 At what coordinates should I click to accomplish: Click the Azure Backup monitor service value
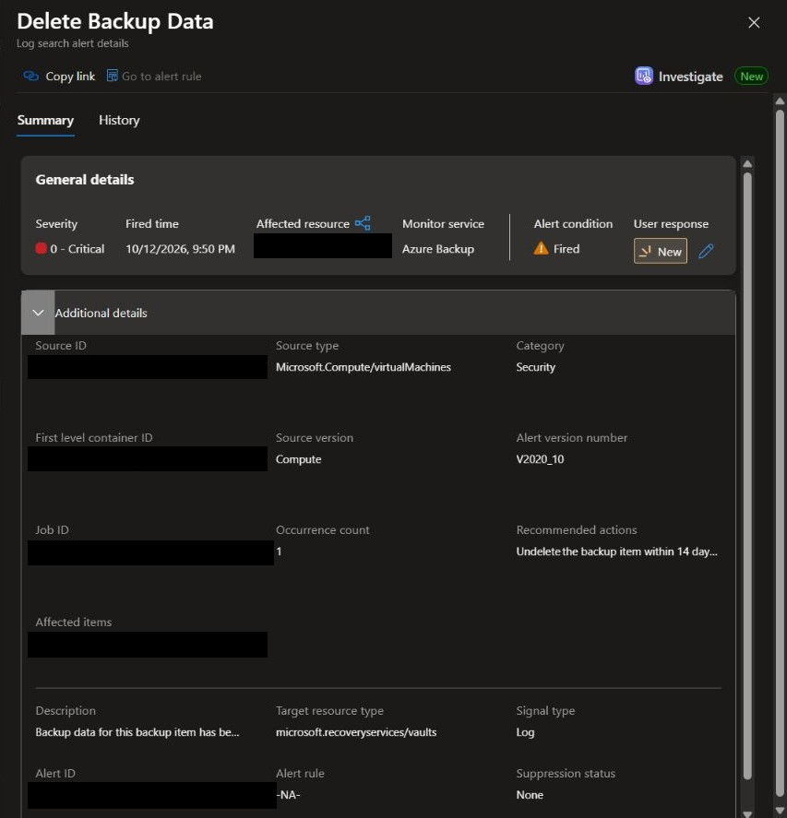point(438,249)
